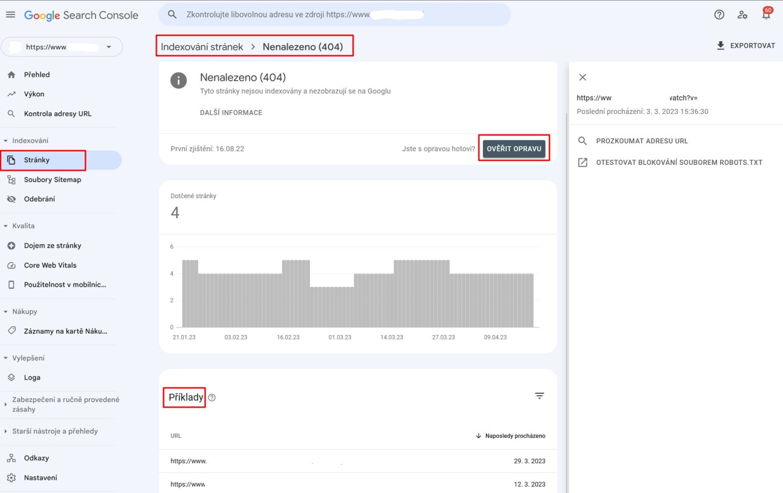Image resolution: width=783 pixels, height=493 pixels.
Task: Click the Soubory Sitemap icon
Action: (11, 179)
